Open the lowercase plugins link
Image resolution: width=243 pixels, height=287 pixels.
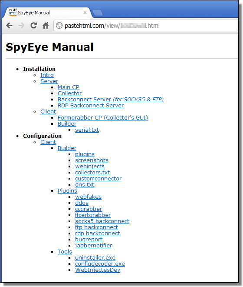pyautogui.click(x=85, y=154)
